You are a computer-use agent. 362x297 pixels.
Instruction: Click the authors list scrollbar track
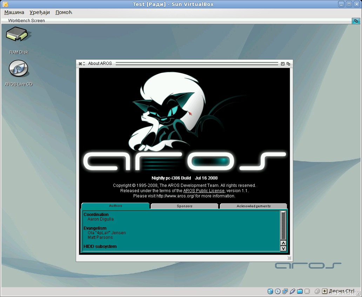pyautogui.click(x=283, y=225)
